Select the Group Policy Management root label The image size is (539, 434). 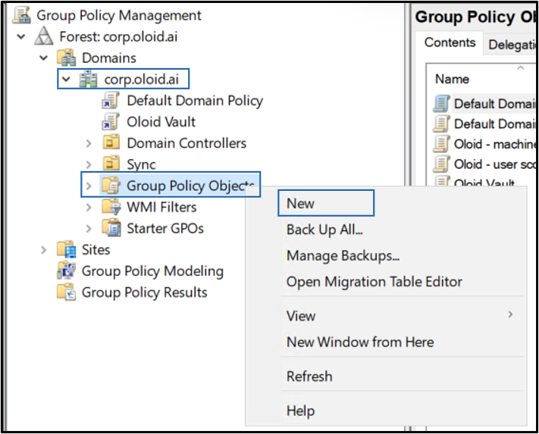[x=118, y=15]
